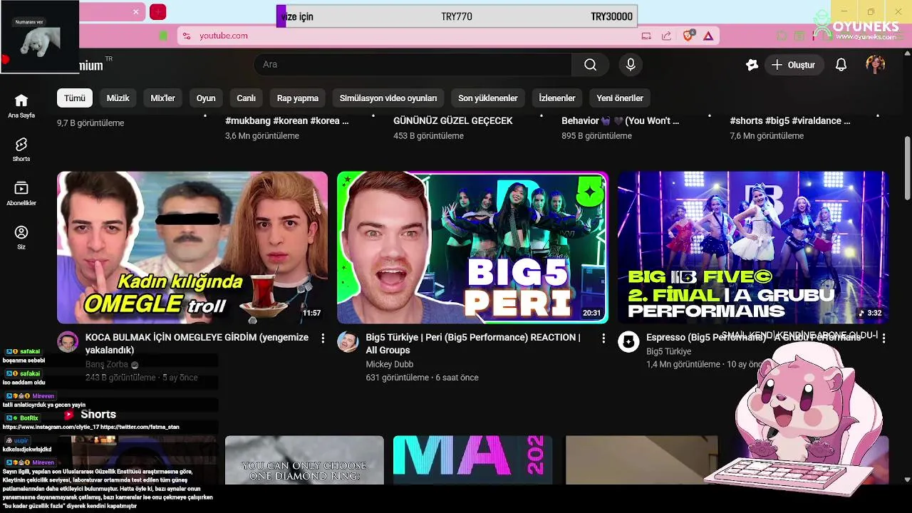Open Mickey Dubb channel avatar
The height and width of the screenshot is (513, 912).
[x=348, y=342]
